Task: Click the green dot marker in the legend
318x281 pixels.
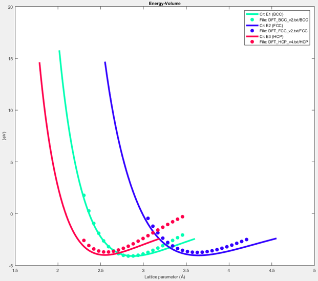Action: click(x=251, y=19)
